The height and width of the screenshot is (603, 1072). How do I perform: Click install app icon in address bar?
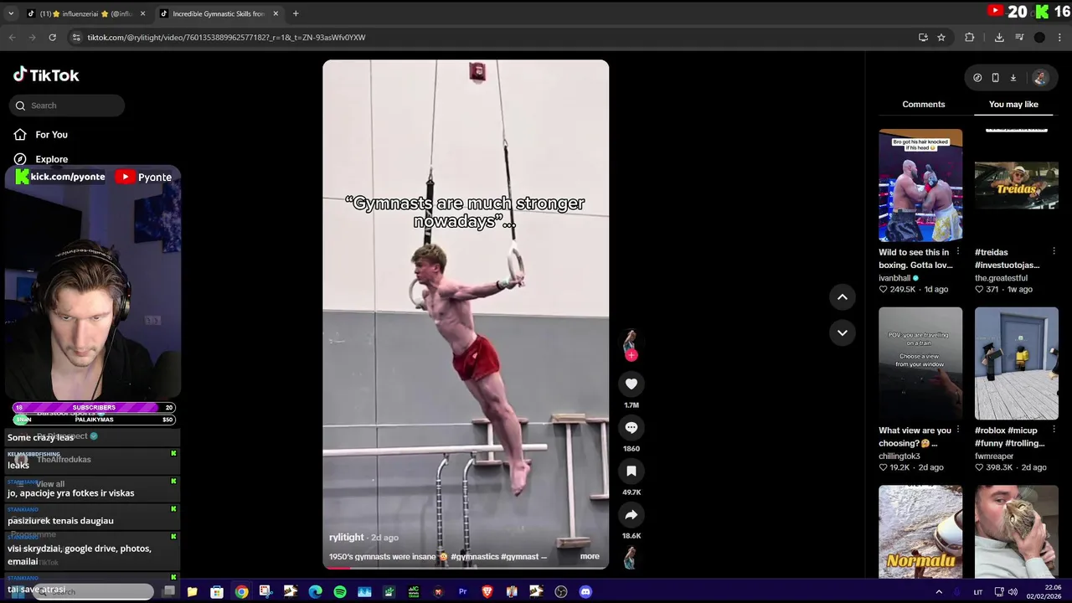click(923, 37)
